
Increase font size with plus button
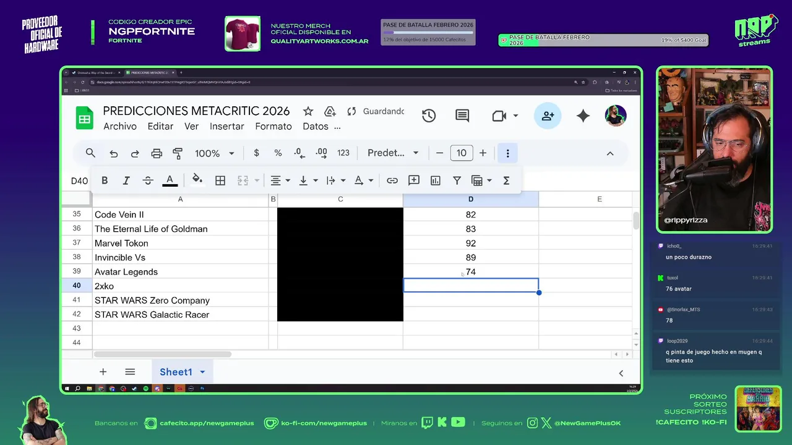[483, 153]
